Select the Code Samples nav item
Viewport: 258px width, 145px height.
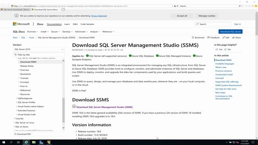tap(87, 24)
